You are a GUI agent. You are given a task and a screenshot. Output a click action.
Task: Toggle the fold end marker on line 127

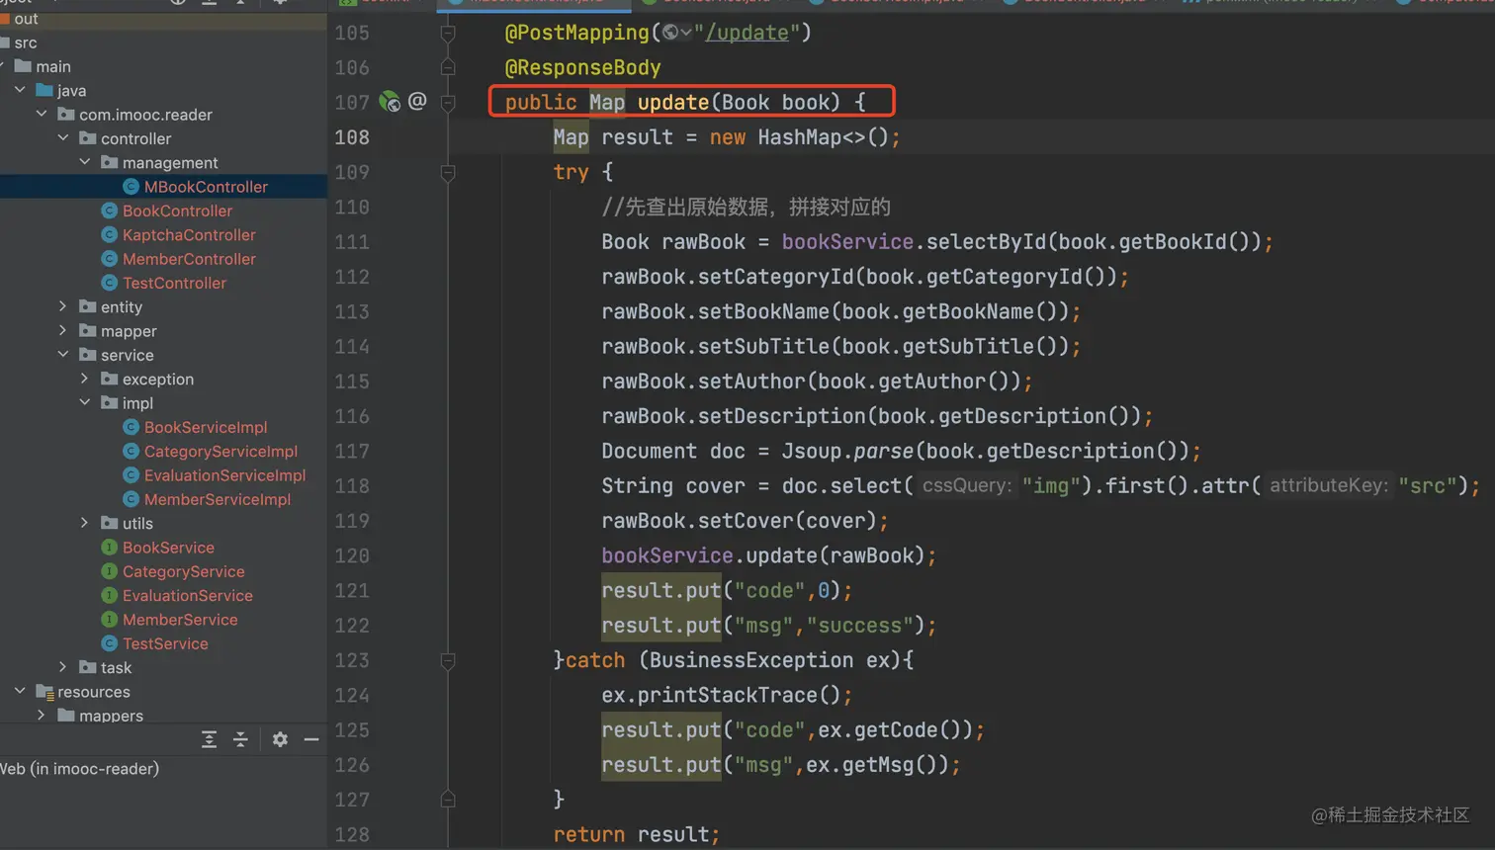coord(448,800)
